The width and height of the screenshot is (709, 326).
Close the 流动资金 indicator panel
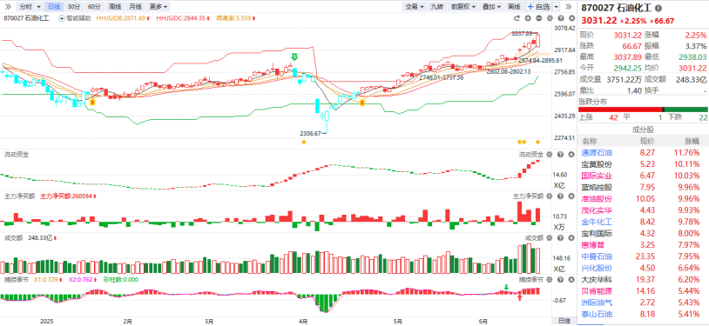click(571, 155)
